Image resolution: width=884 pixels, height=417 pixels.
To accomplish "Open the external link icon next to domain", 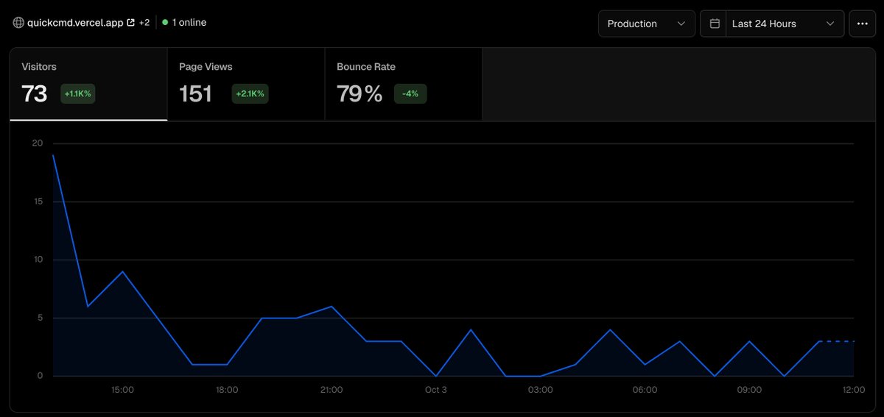I will (x=131, y=23).
